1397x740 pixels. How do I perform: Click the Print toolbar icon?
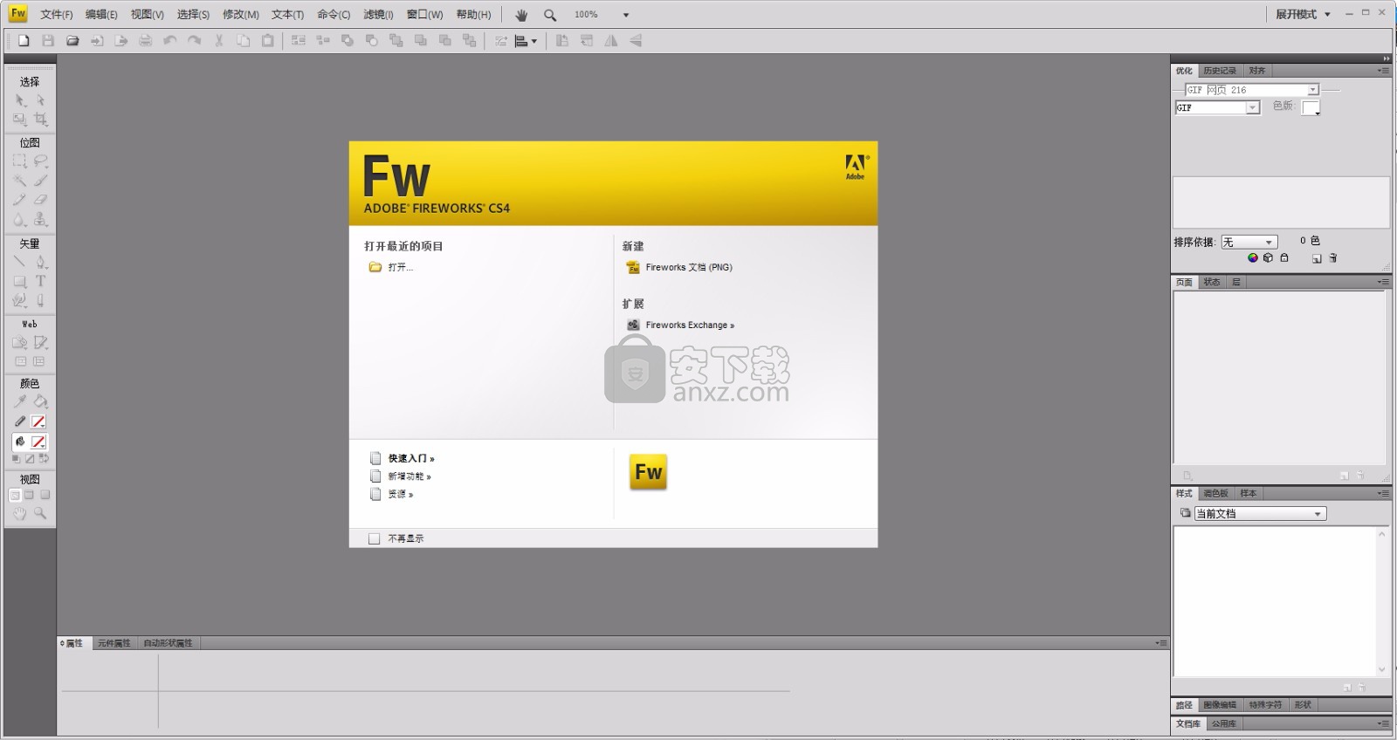click(x=145, y=40)
